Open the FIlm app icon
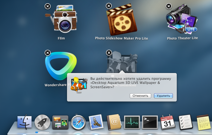The width and height of the screenshot is (212, 135). point(61,19)
